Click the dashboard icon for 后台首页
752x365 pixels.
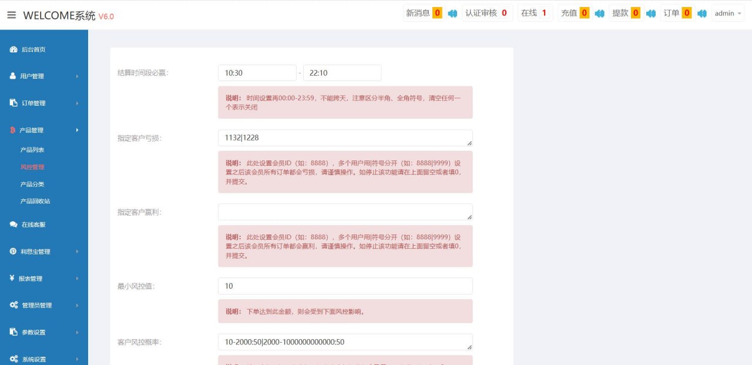tap(14, 49)
